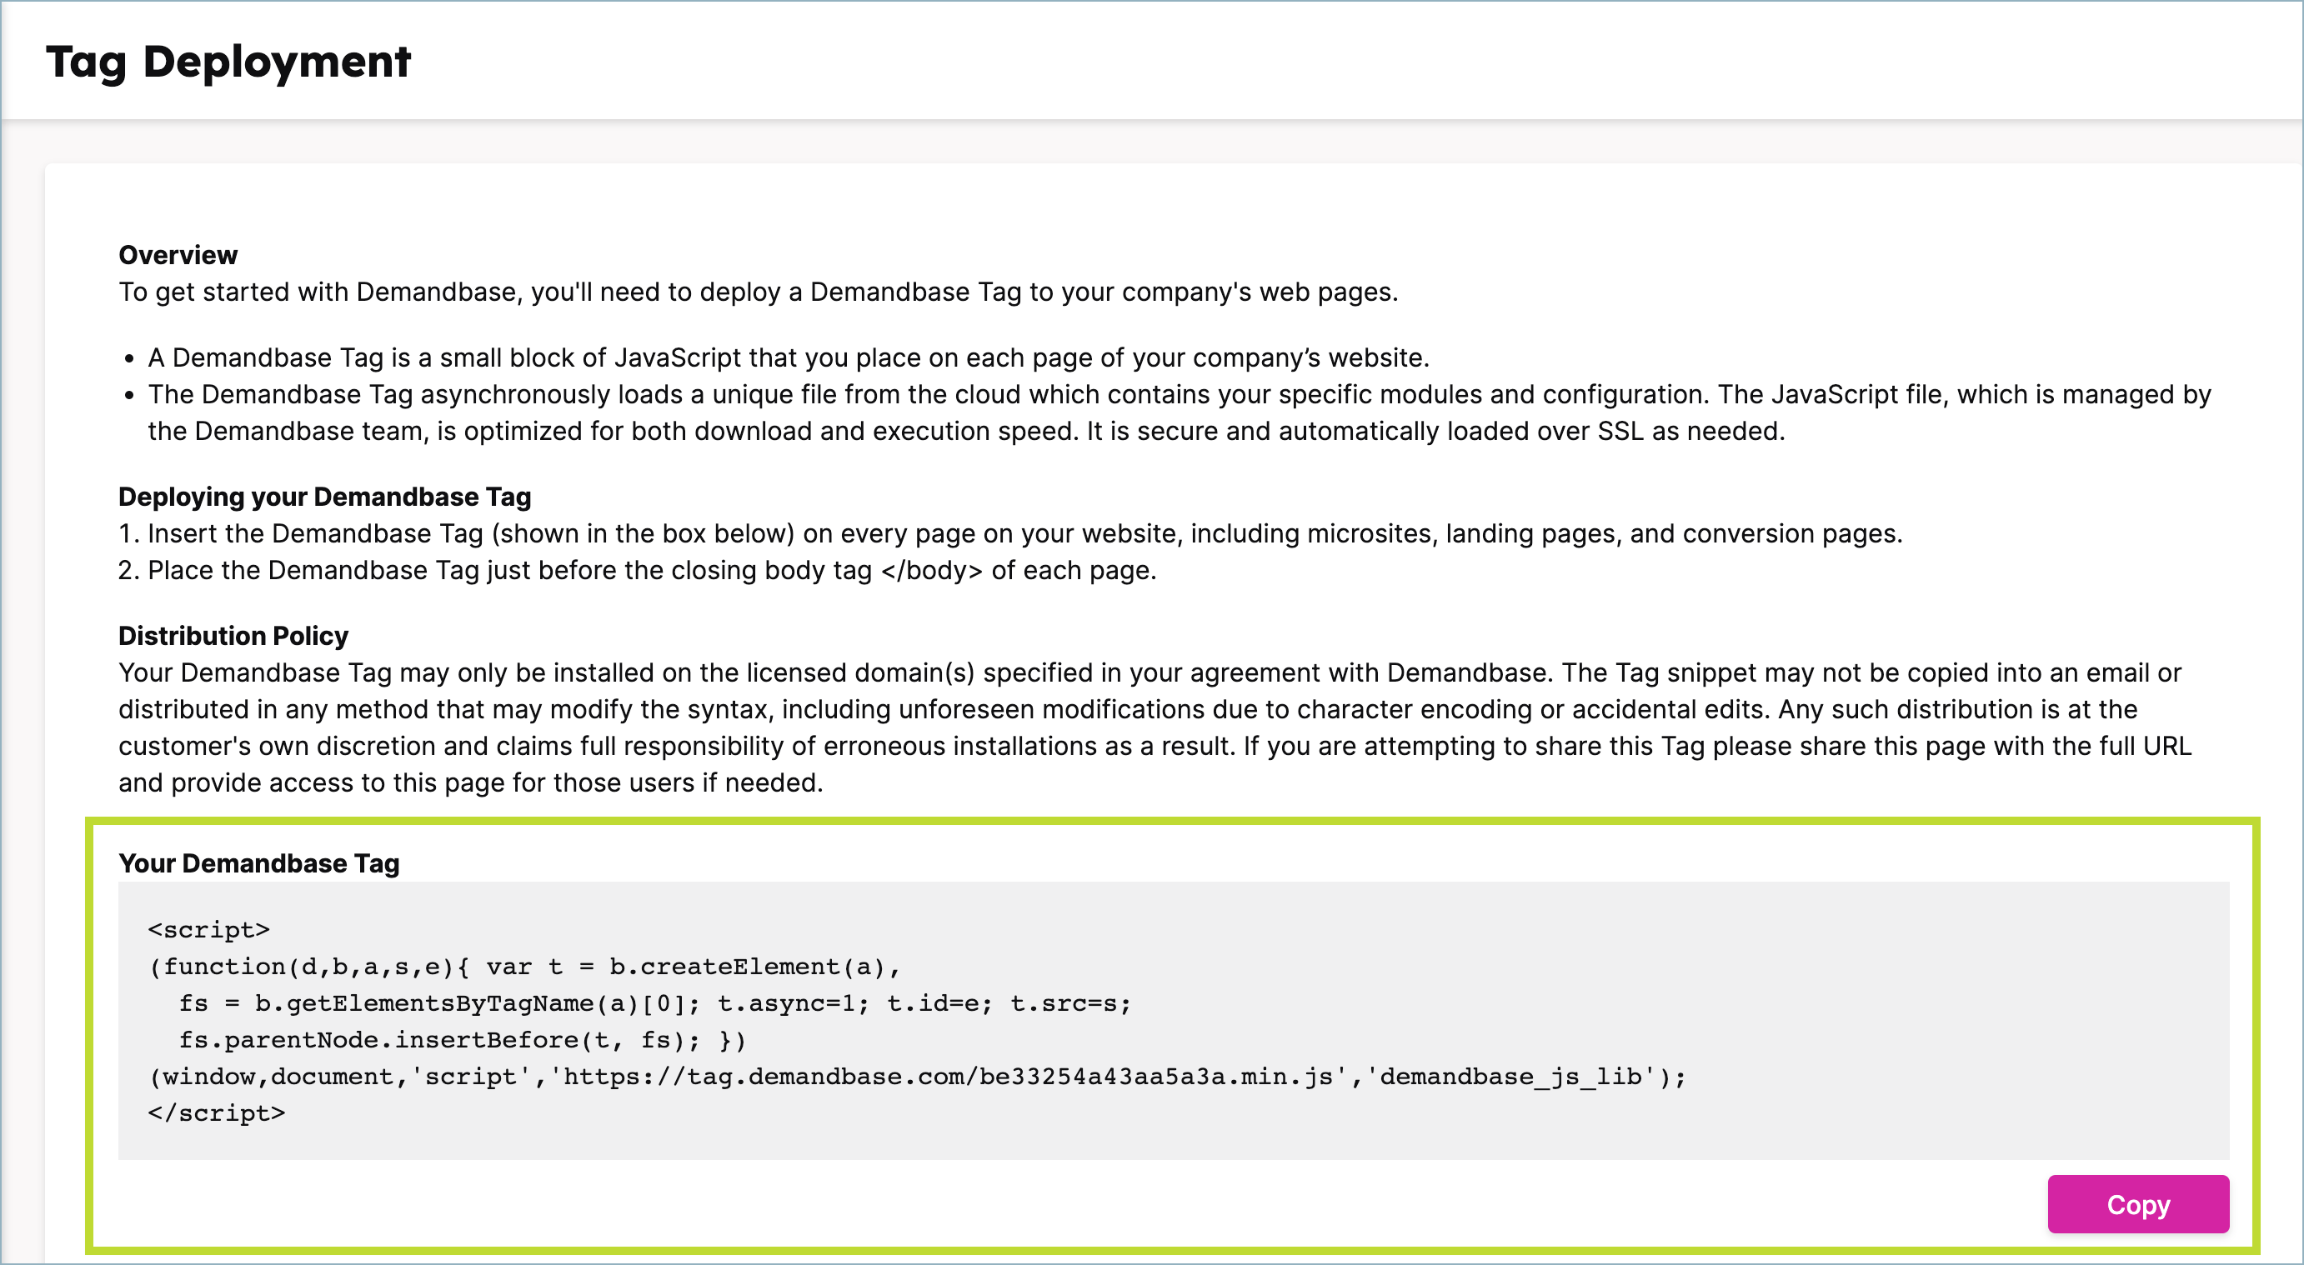Viewport: 2304px width, 1265px height.
Task: Select the closing script tag line
Action: tap(218, 1113)
